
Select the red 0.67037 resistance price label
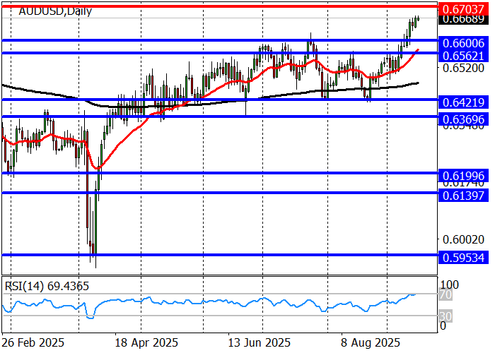(x=463, y=8)
